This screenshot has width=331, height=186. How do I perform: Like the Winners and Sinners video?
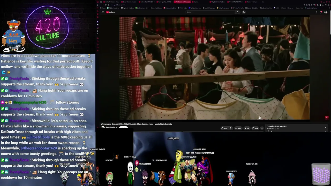pyautogui.click(x=224, y=128)
